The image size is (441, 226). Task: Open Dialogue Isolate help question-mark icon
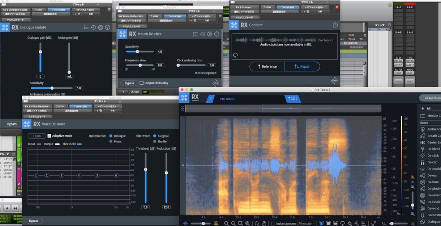pos(107,27)
